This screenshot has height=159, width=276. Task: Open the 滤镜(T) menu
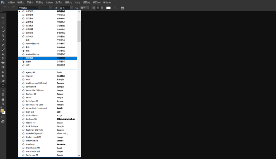(x=69, y=2)
